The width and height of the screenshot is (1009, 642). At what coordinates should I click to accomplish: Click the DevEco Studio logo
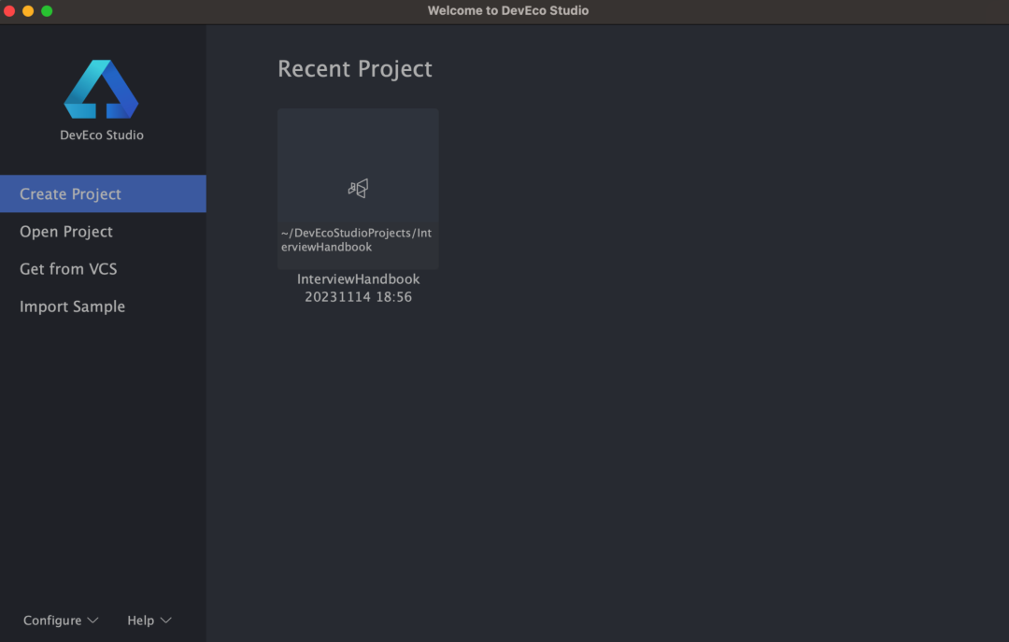point(101,89)
